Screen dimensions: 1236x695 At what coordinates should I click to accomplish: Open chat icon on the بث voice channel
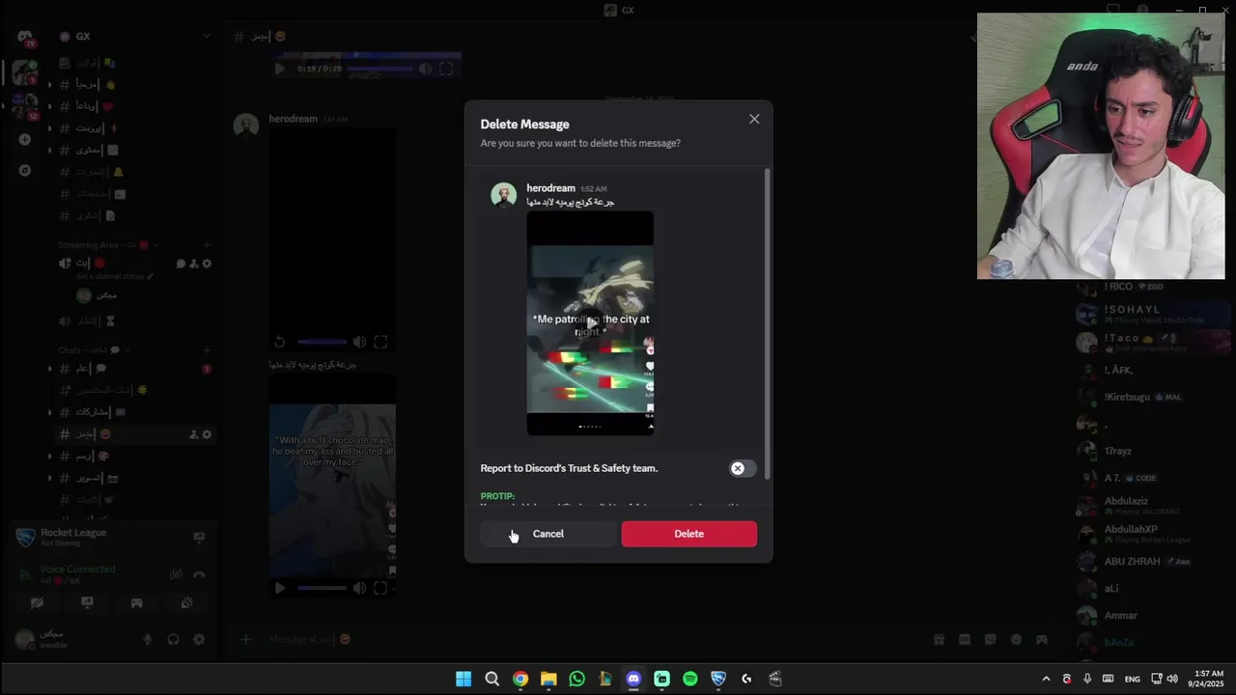(181, 264)
